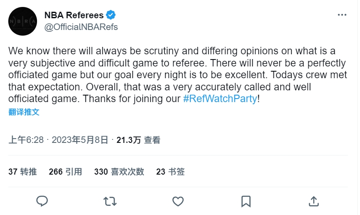The image size is (360, 215).
Task: Like the tweet with the heart icon
Action: pos(178,201)
